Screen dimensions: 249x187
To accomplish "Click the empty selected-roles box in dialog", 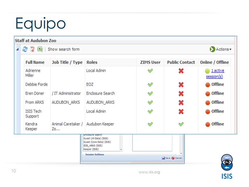I will [152, 143].
